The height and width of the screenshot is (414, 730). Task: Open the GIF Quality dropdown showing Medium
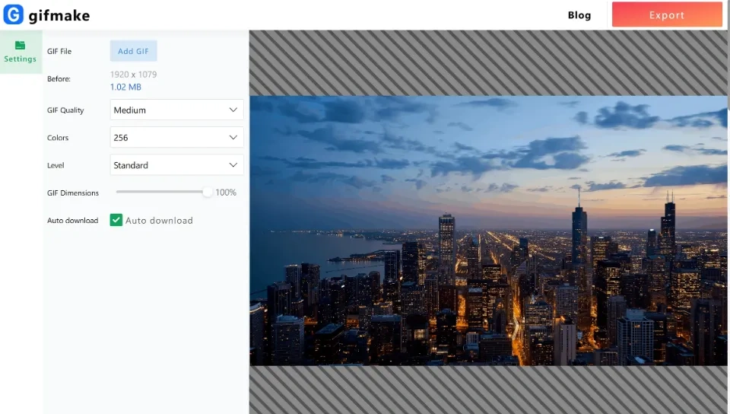coord(176,110)
